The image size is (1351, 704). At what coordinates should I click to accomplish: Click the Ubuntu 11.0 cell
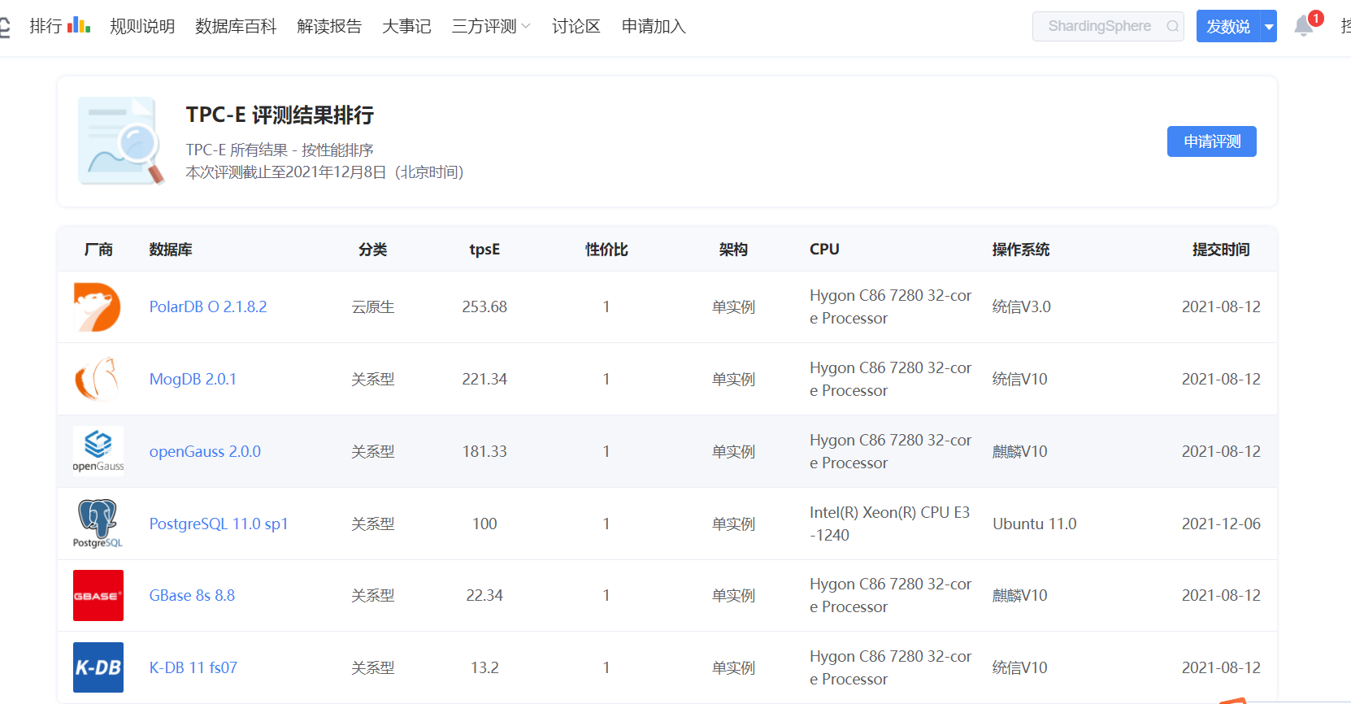(1034, 524)
